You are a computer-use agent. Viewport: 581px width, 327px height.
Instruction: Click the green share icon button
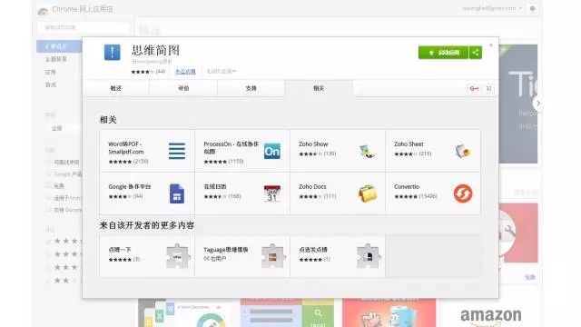[476, 53]
